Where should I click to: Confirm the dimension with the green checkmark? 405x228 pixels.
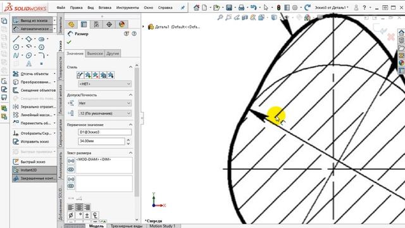69,42
